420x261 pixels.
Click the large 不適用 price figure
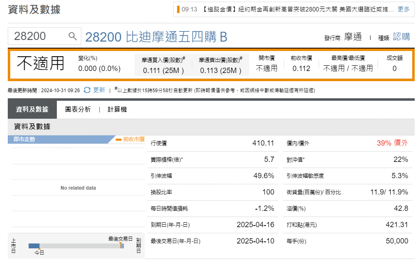(41, 63)
